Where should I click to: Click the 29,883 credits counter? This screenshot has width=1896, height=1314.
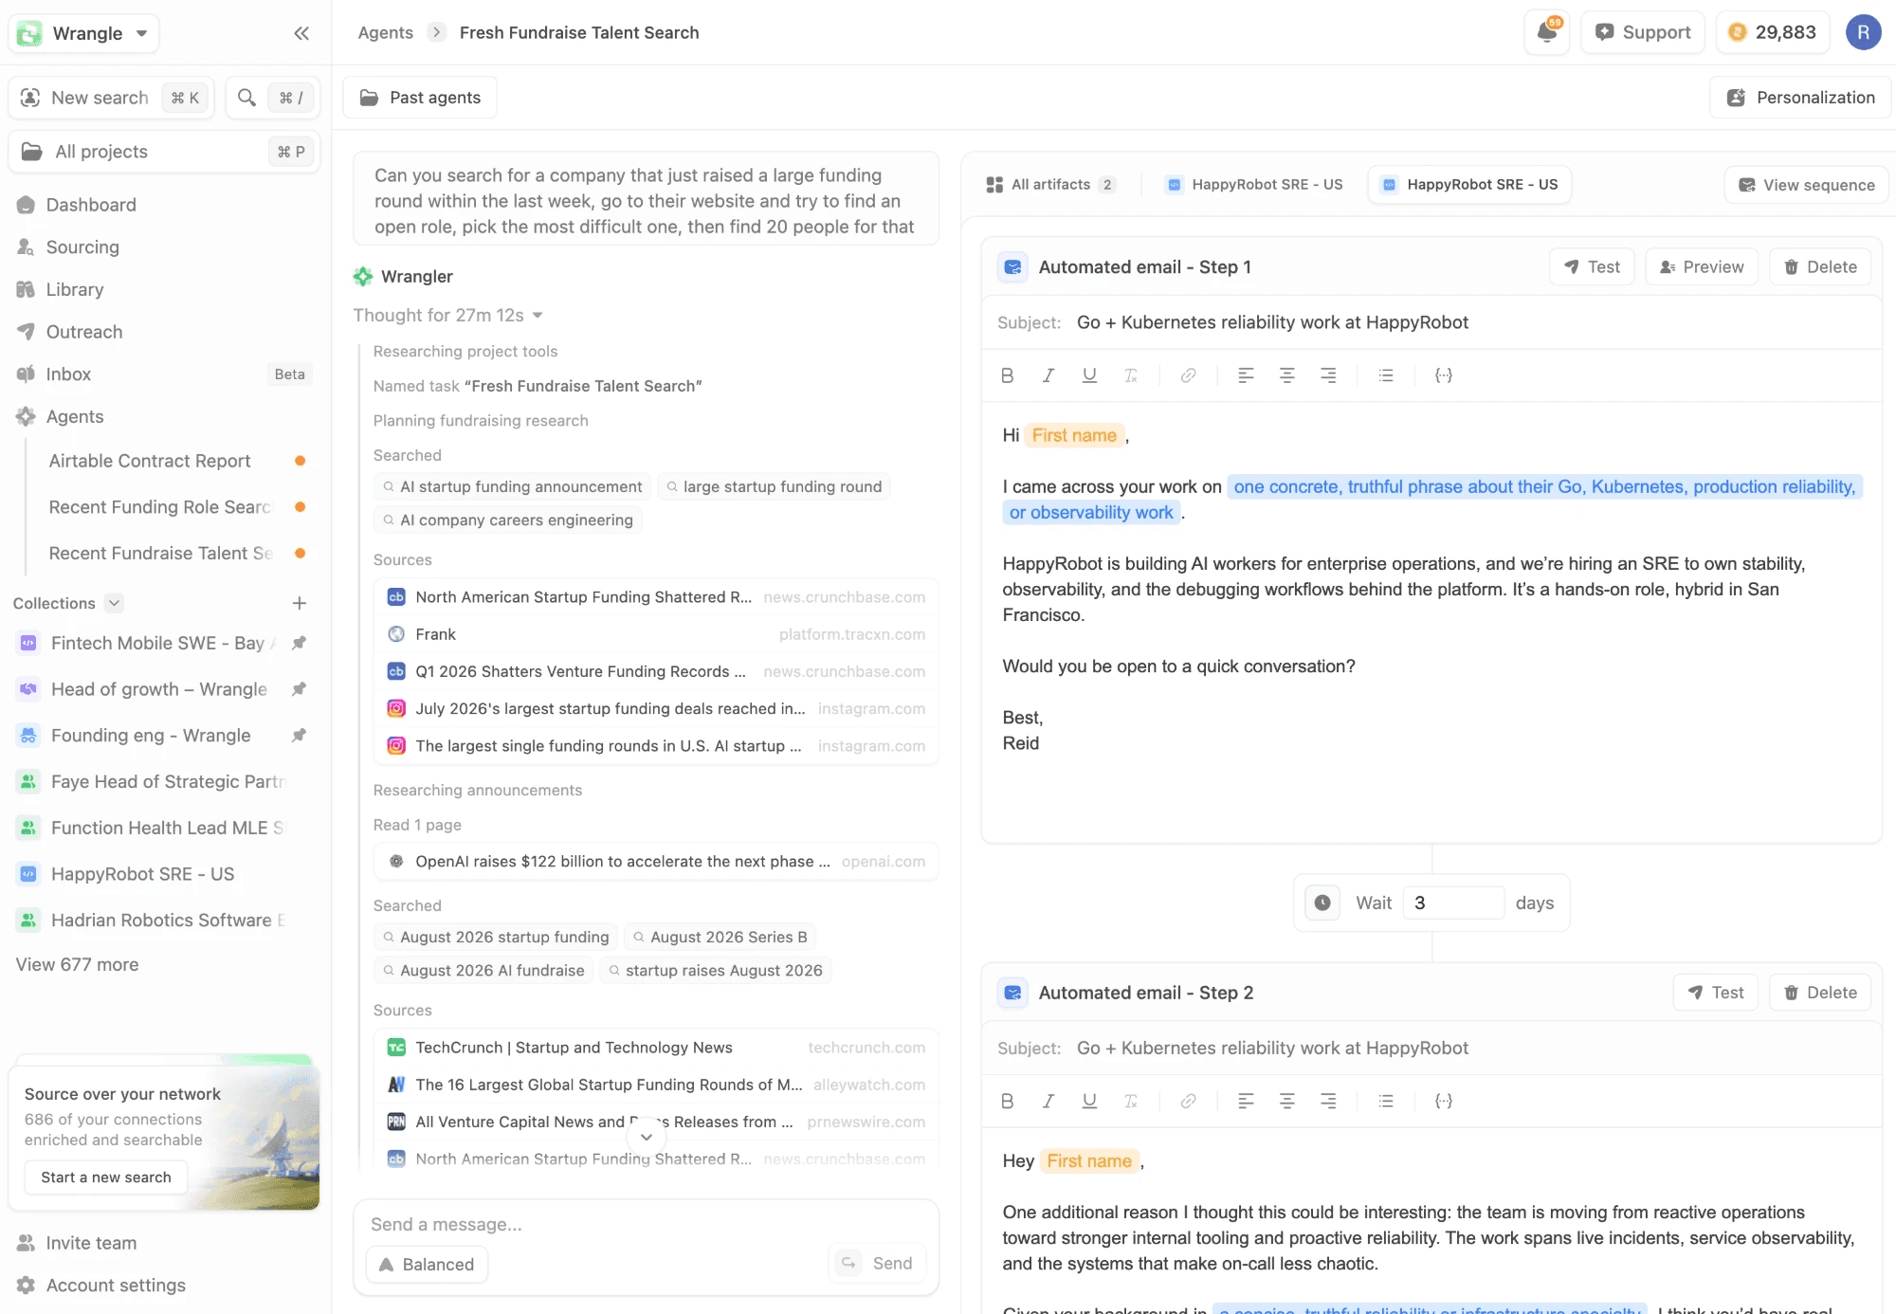[1772, 32]
